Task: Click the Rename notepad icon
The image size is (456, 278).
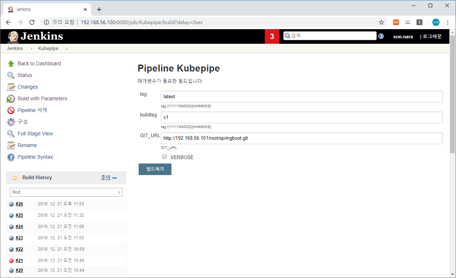Action: tap(11, 145)
